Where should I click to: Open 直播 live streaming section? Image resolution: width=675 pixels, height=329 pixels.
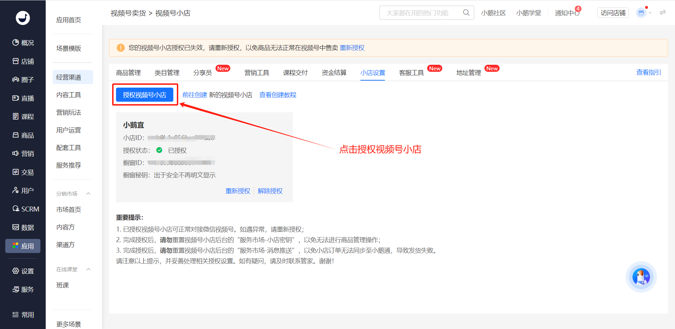(23, 98)
